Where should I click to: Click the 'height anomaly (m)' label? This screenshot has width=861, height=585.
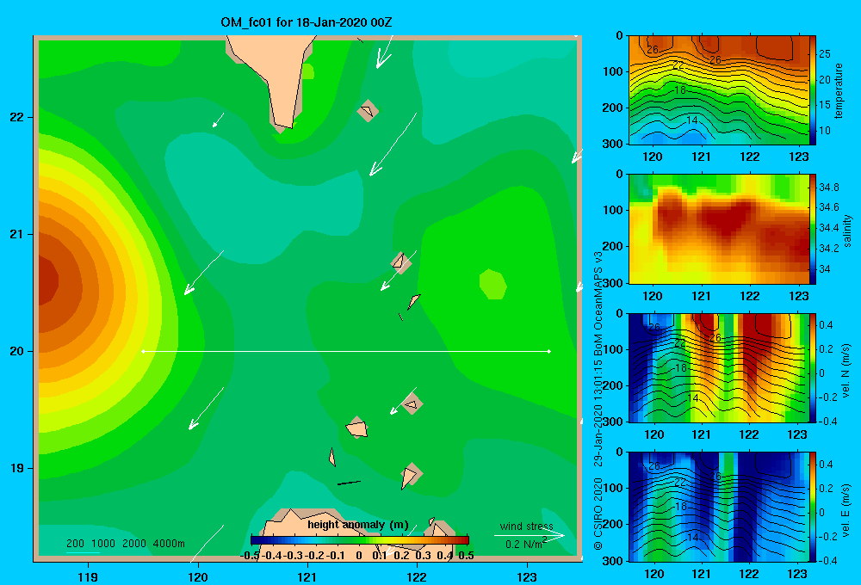(358, 525)
